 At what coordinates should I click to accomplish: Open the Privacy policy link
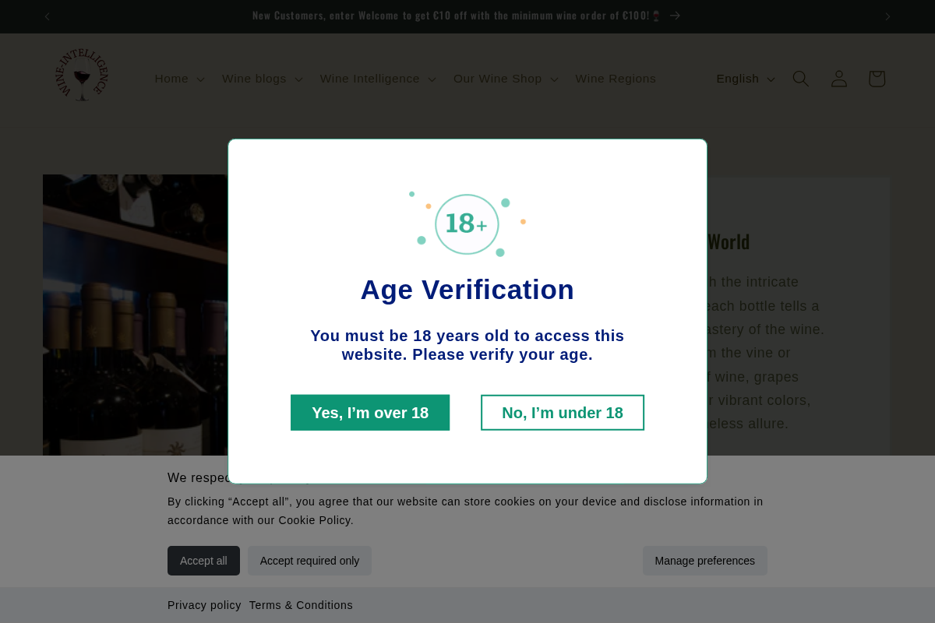(204, 605)
